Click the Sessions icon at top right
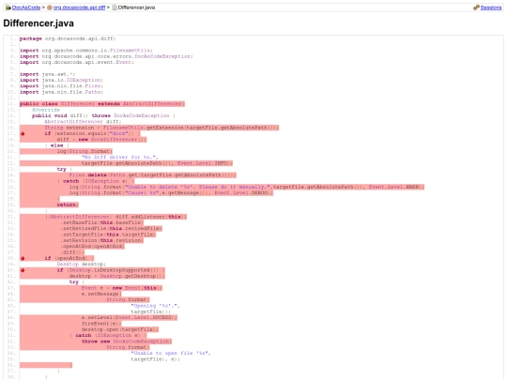 tap(476, 8)
